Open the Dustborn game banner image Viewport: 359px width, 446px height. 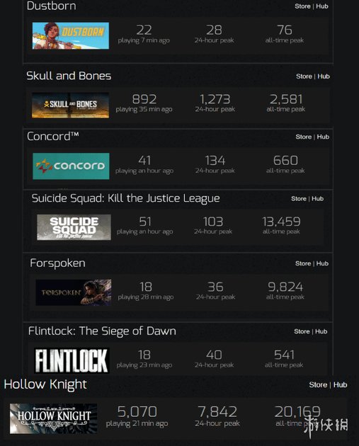(x=71, y=35)
